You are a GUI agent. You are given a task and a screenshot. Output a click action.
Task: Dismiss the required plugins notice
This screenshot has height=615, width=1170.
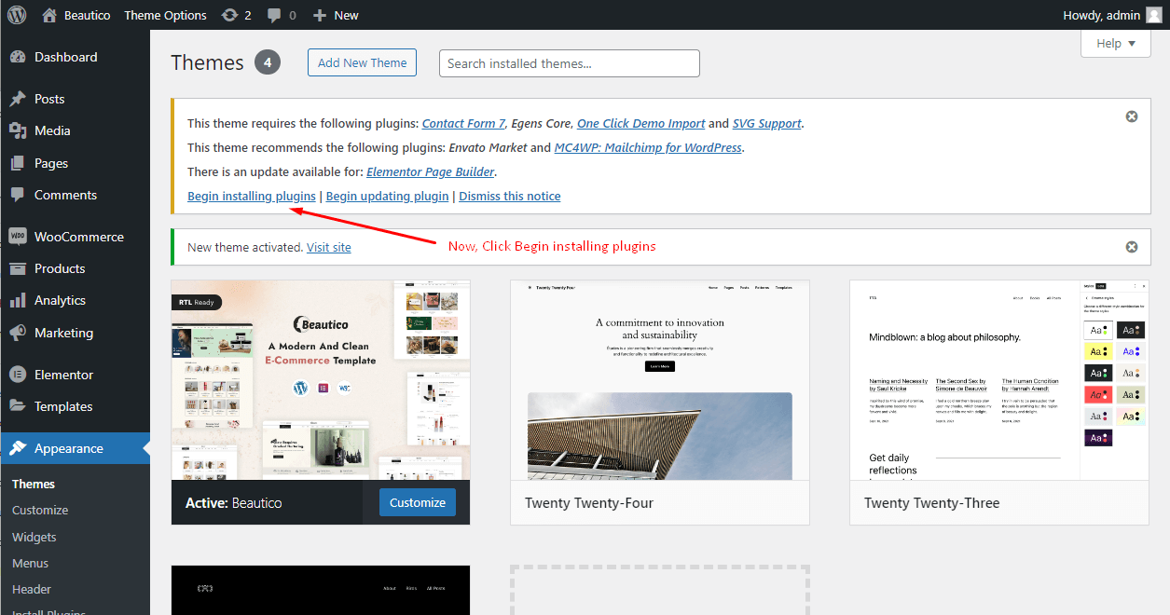click(x=1132, y=116)
